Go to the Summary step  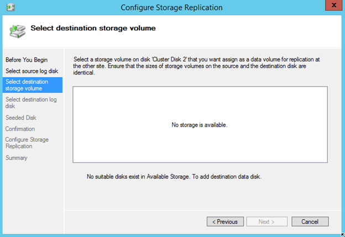[16, 158]
